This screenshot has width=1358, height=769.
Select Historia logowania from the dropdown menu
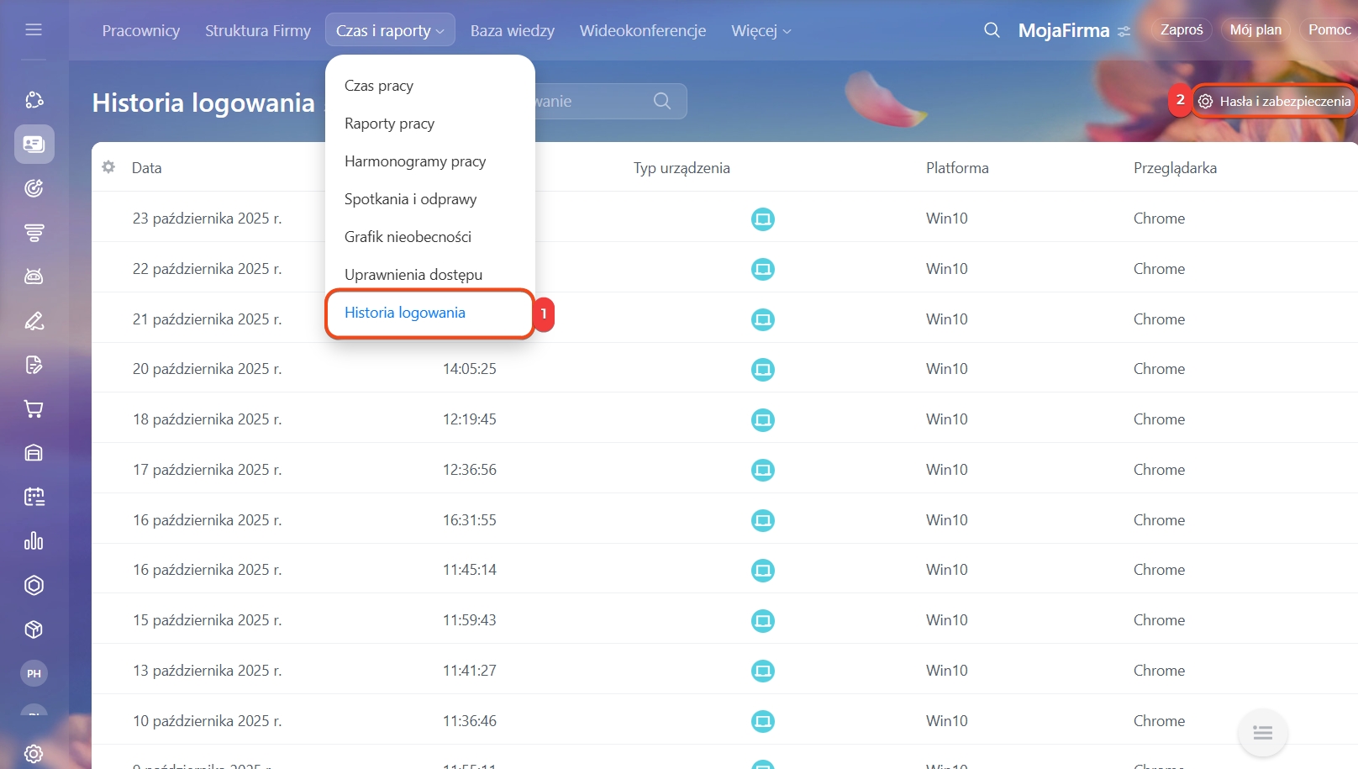[x=405, y=313]
